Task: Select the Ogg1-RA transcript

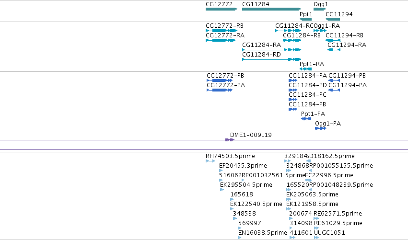Action: [x=320, y=31]
